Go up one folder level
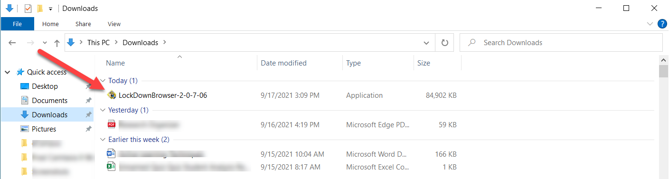The height and width of the screenshot is (179, 669). (57, 43)
